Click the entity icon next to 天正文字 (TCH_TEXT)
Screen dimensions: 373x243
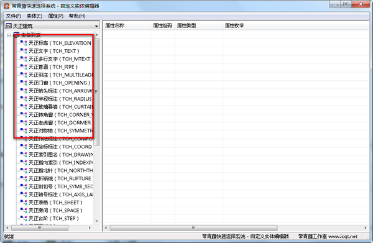tap(24, 51)
